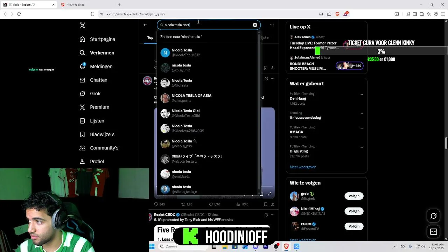Click Meer weergeven under trends
This screenshot has height=252, width=448.
303,167
